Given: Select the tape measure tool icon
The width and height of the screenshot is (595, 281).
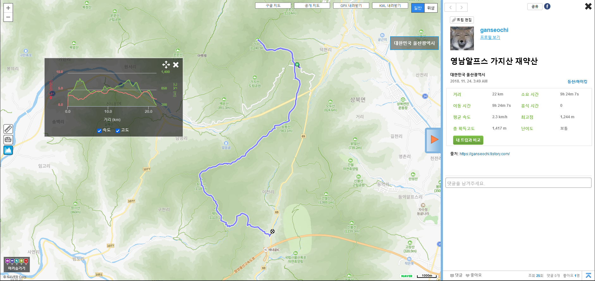Looking at the screenshot, I should [x=8, y=139].
